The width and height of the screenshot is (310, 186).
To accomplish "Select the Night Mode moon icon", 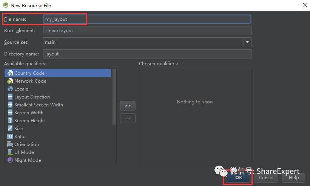I will coord(10,160).
